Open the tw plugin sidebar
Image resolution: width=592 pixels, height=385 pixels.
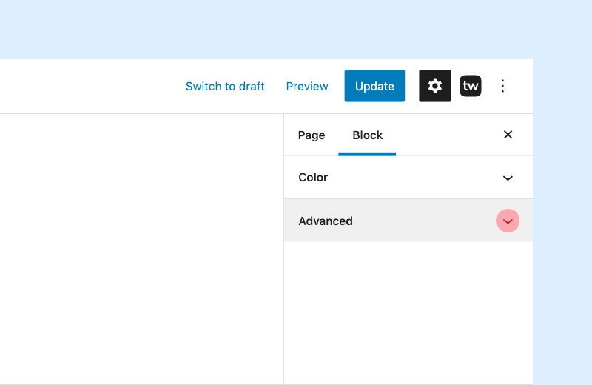tap(471, 86)
